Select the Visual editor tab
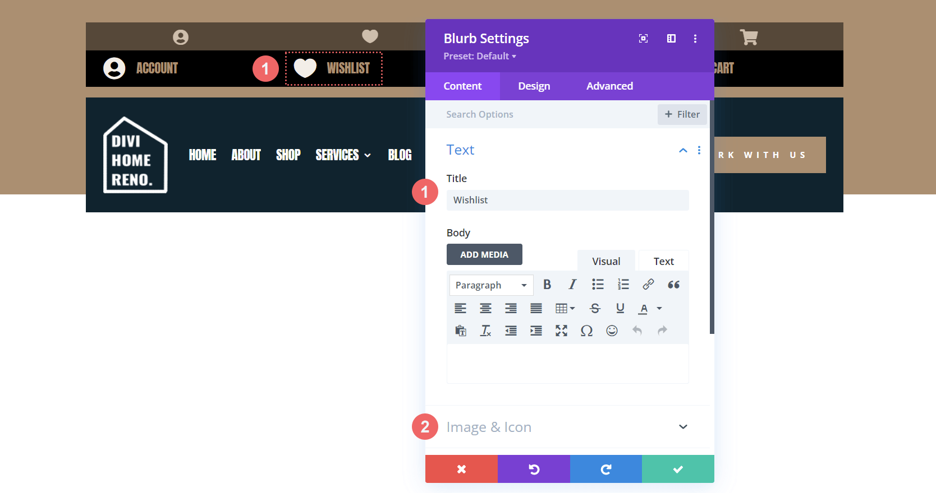The height and width of the screenshot is (493, 936). pos(606,261)
